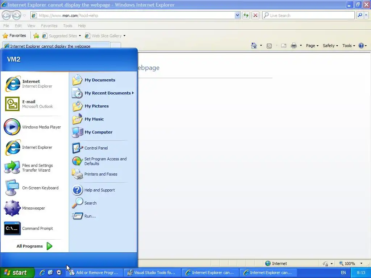Open Favorites menu in menu bar
This screenshot has height=278, width=371.
point(49,26)
